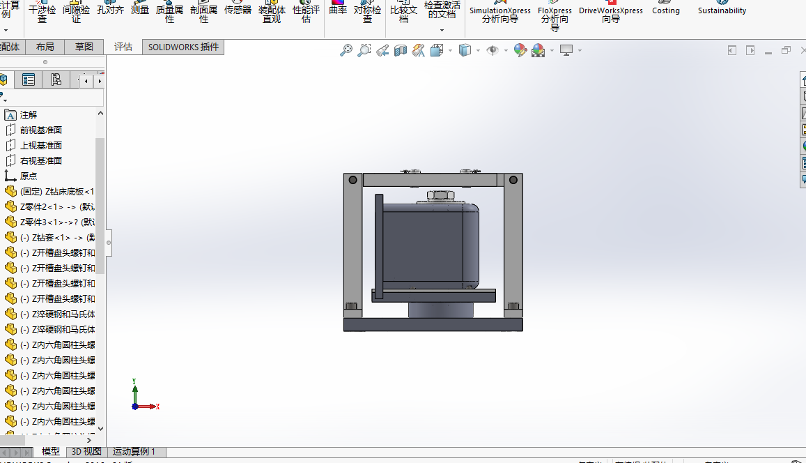Click the 比较文档 compare documents tool

pos(403,13)
